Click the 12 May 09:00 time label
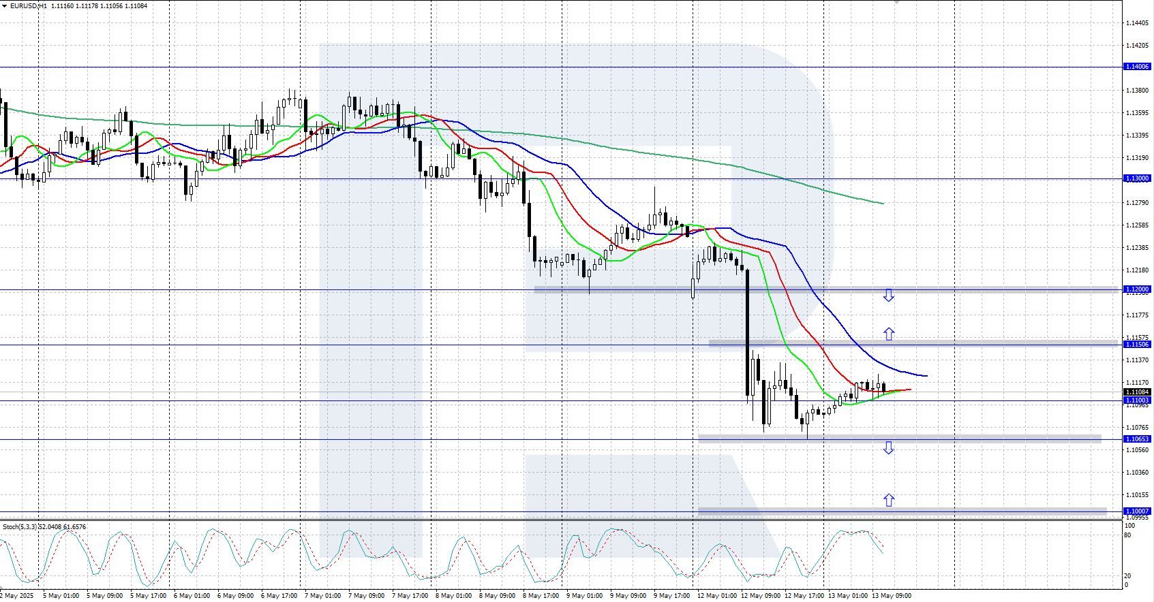The height and width of the screenshot is (602, 1154). tap(760, 596)
